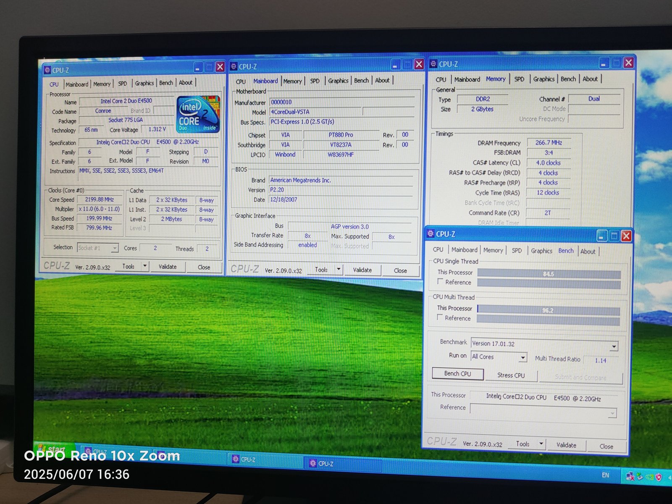Click the leftmost system tray icon

coord(630,476)
